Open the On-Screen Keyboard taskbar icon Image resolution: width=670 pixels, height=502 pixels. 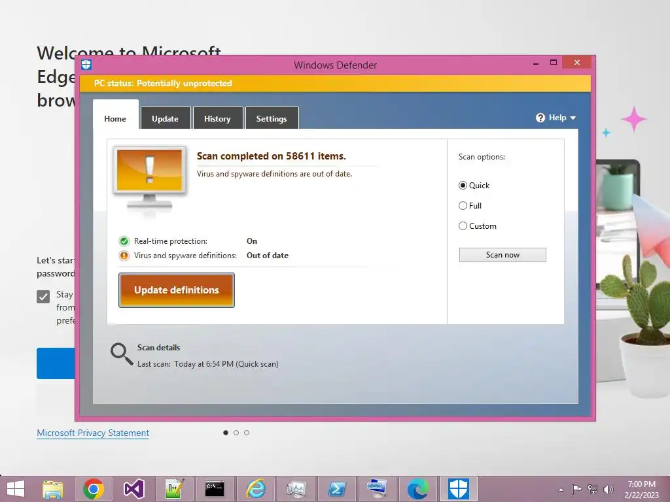[377, 489]
